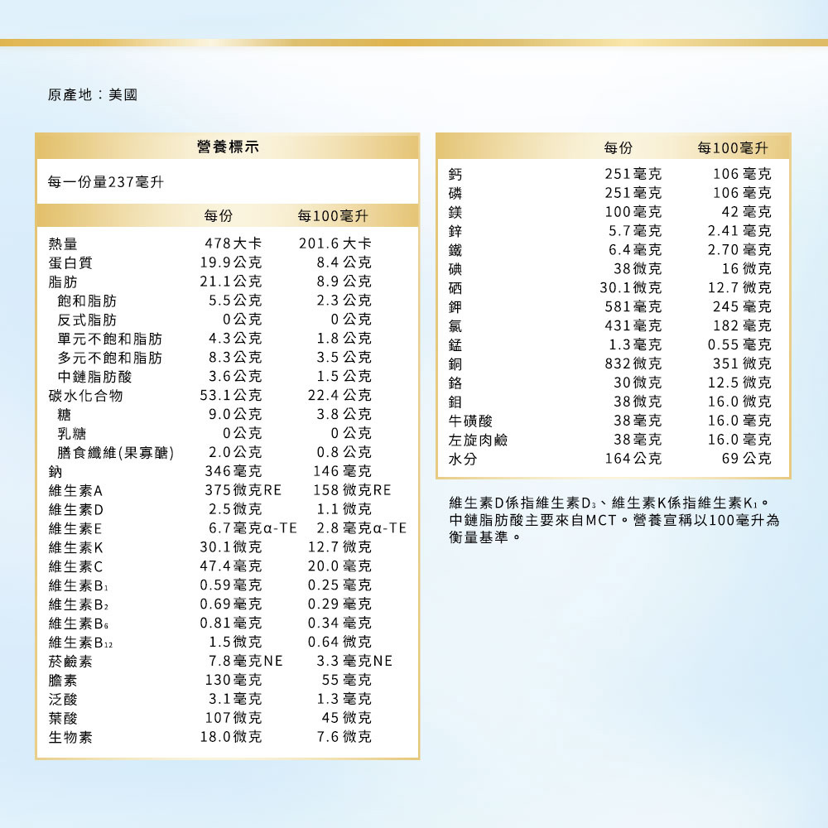Click the 生物素 row label
This screenshot has height=828, width=828.
[70, 737]
